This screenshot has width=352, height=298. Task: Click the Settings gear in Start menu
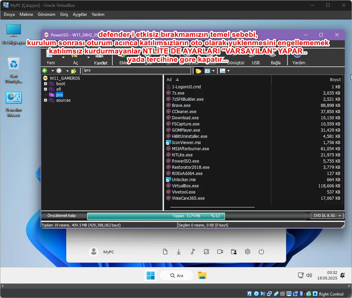pos(248,252)
